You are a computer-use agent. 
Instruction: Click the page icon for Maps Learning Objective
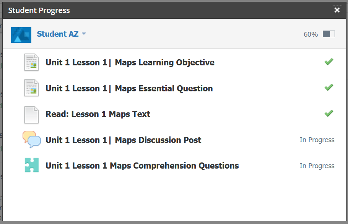31,62
